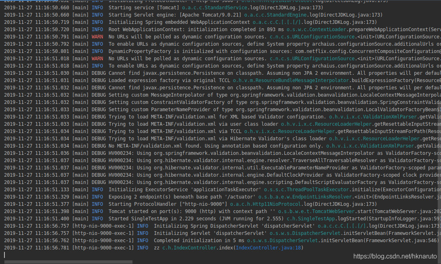Open o.a.c.c.C.[.[.[/] link in embedded WebApplicationContext line
Image resolution: width=441 pixels, height=264 pixels.
(277, 22)
